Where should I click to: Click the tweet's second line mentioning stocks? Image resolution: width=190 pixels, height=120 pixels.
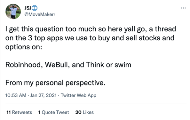pos(90,38)
